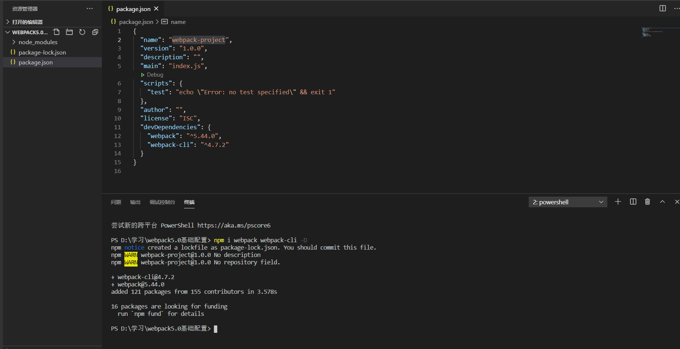The width and height of the screenshot is (680, 349).
Task: Collapse the WEBPACK5.0 workspace folder section
Action: (30, 32)
